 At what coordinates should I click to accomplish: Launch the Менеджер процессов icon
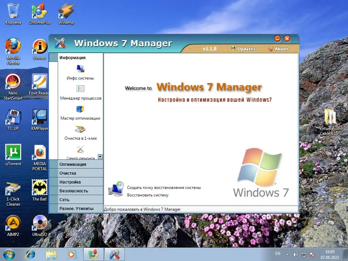(80, 89)
